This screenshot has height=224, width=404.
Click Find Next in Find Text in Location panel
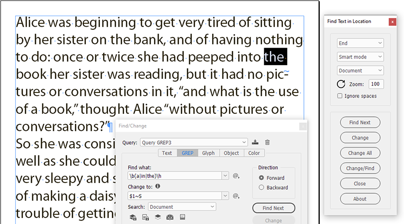click(x=360, y=122)
